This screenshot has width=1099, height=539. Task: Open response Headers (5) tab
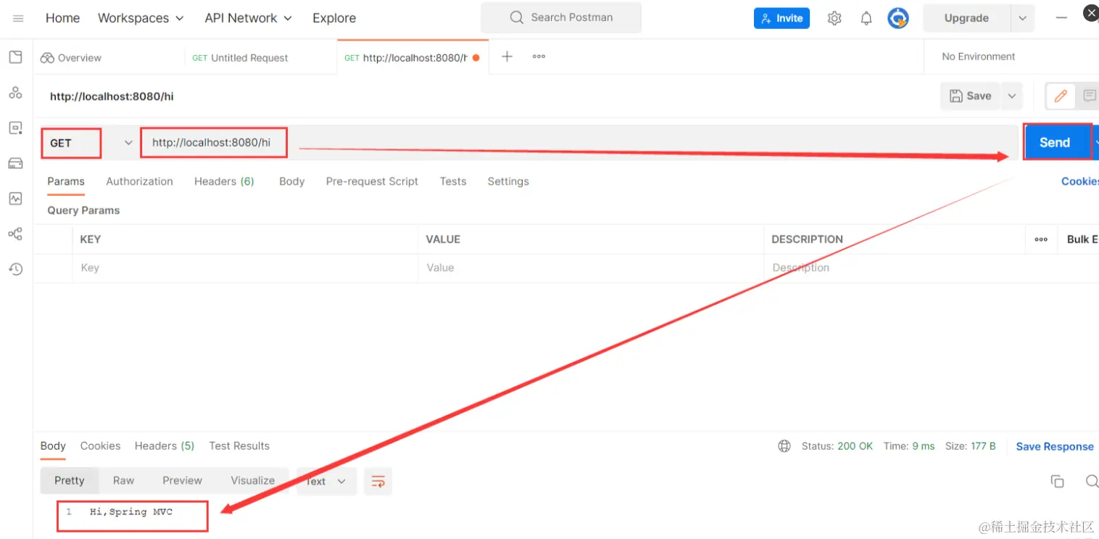[x=165, y=446]
